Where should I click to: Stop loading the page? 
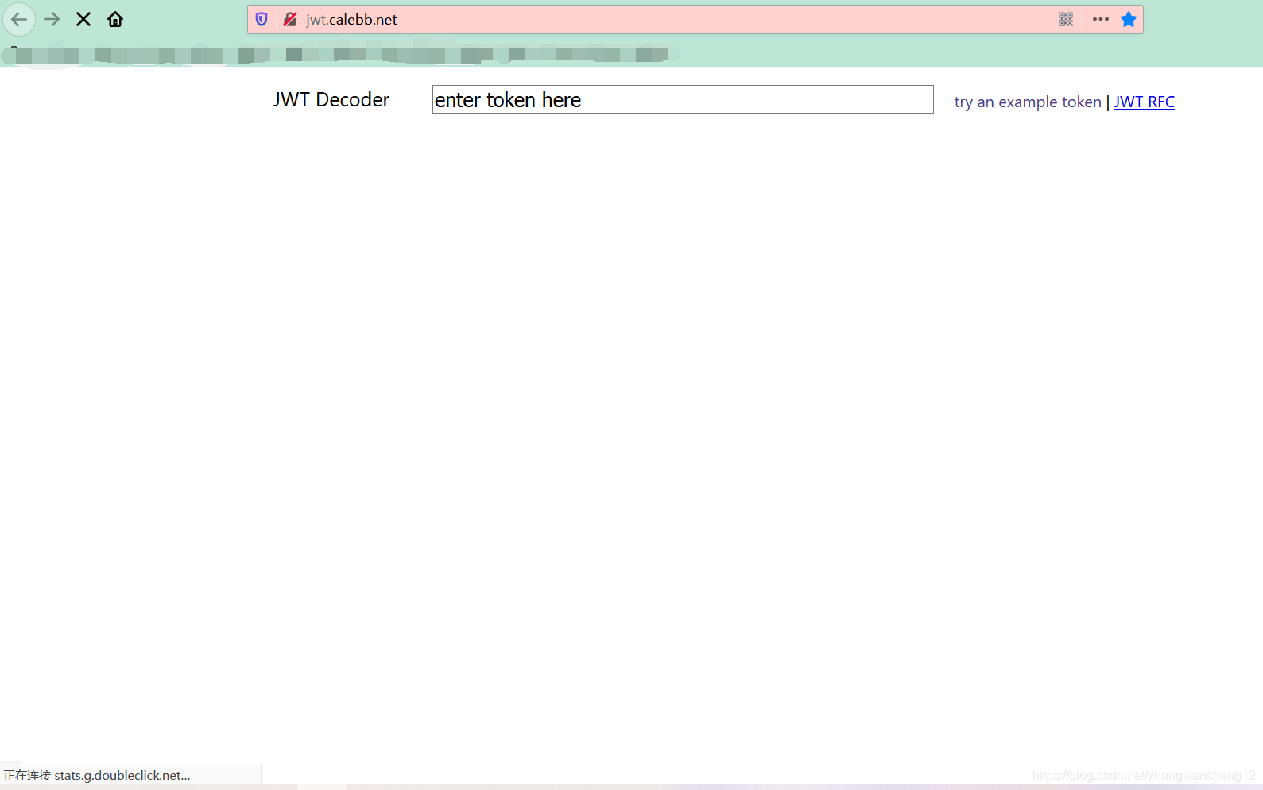click(x=83, y=20)
